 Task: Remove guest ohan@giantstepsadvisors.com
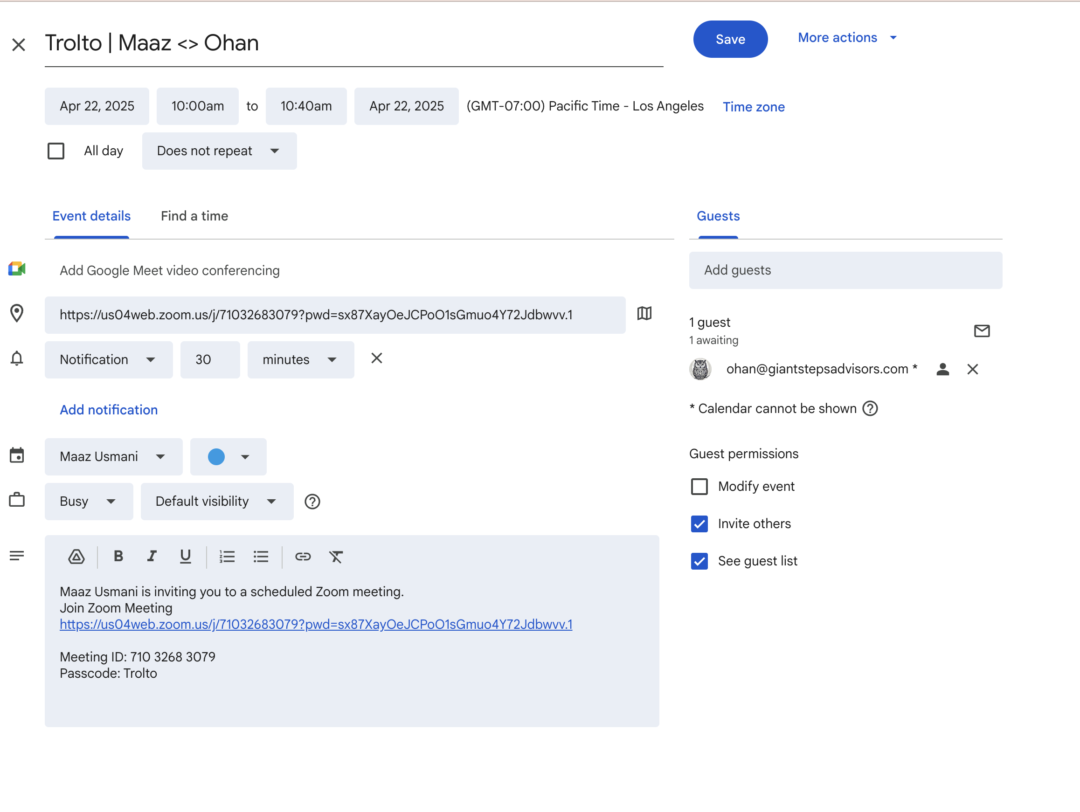click(x=972, y=369)
